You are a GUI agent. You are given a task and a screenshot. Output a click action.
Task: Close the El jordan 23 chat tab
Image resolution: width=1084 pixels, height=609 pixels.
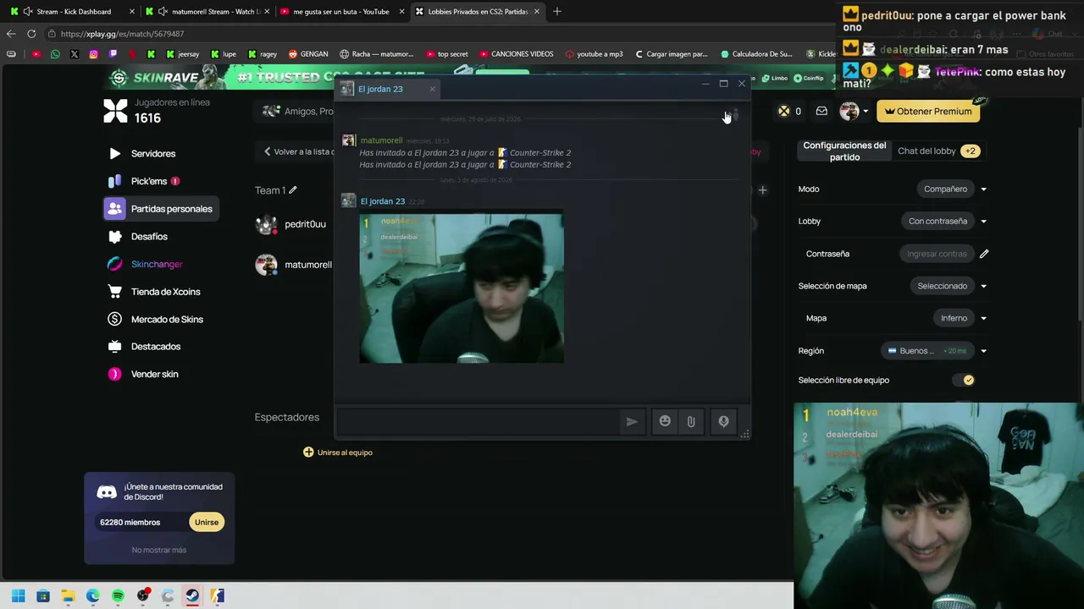(432, 89)
